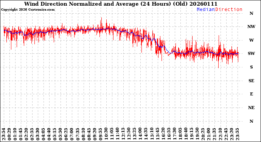Click the 23:55 time label
Viewport: 261px width, 142px height.
[x=237, y=134]
